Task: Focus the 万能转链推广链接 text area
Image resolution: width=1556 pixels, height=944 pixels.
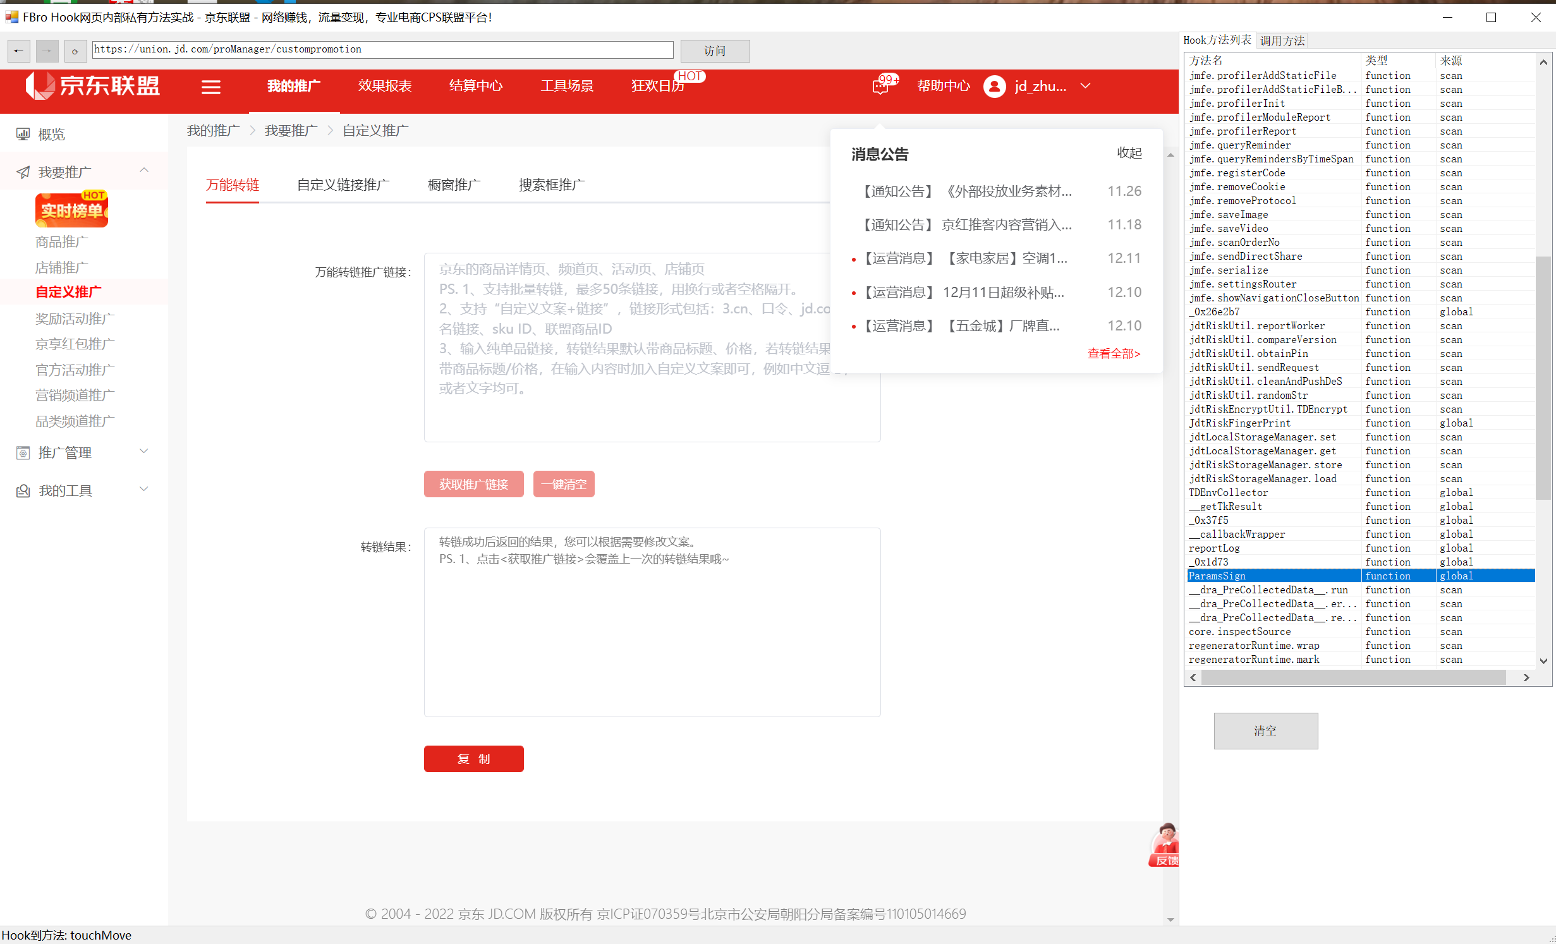Action: [652, 348]
